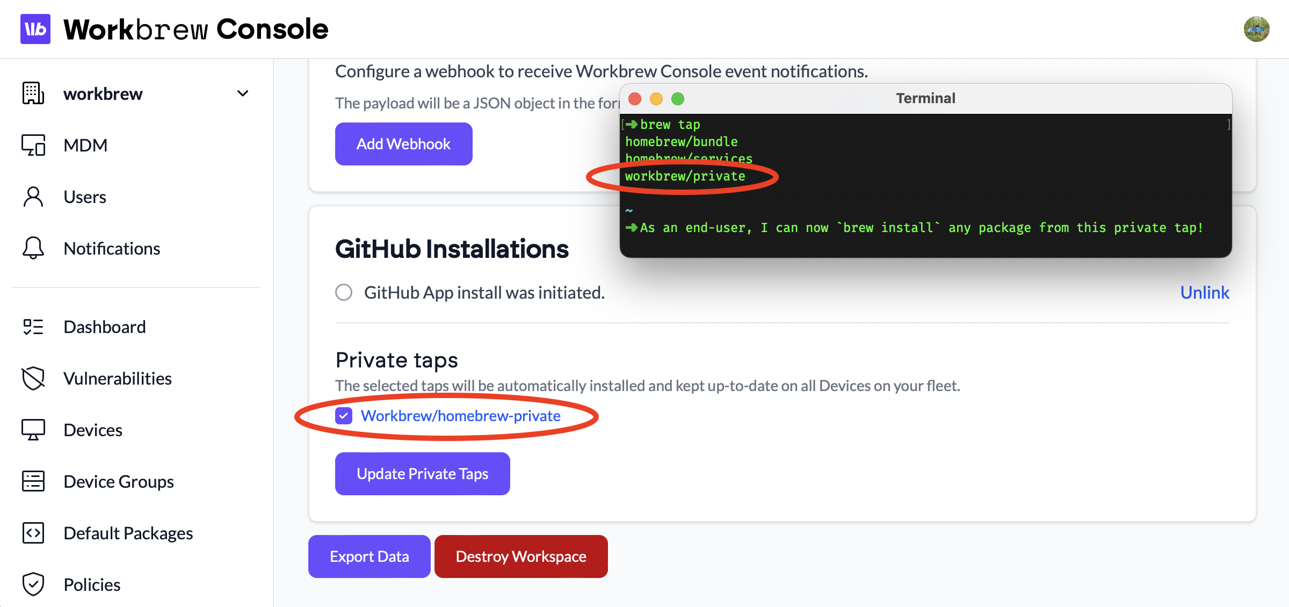Click the Dashboard checklist icon

click(x=33, y=327)
